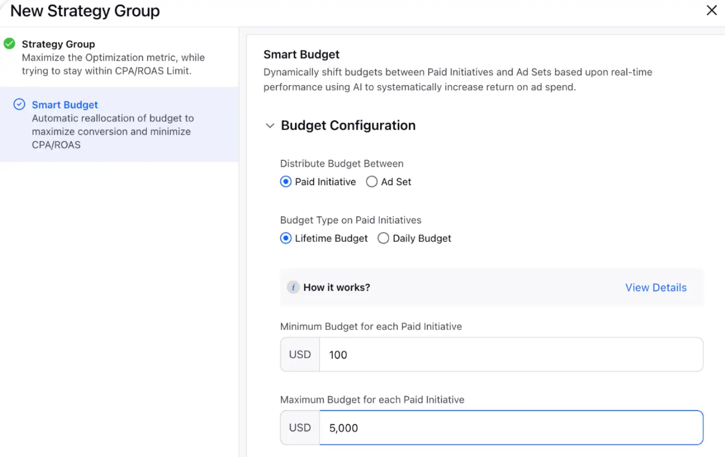Click the Smart Budget section heading
725x457 pixels.
pos(301,54)
